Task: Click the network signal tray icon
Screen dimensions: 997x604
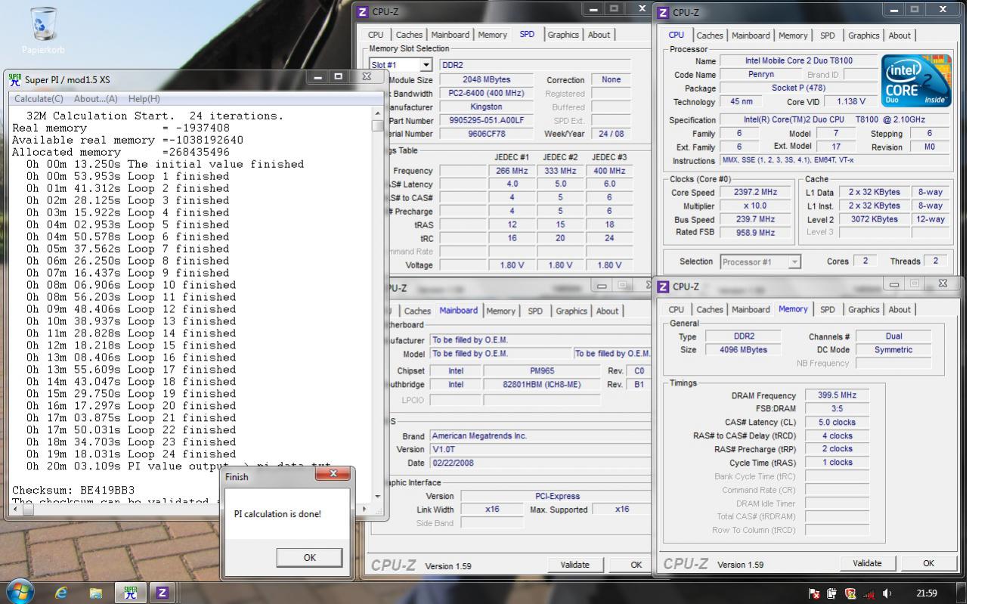Action: tap(869, 594)
